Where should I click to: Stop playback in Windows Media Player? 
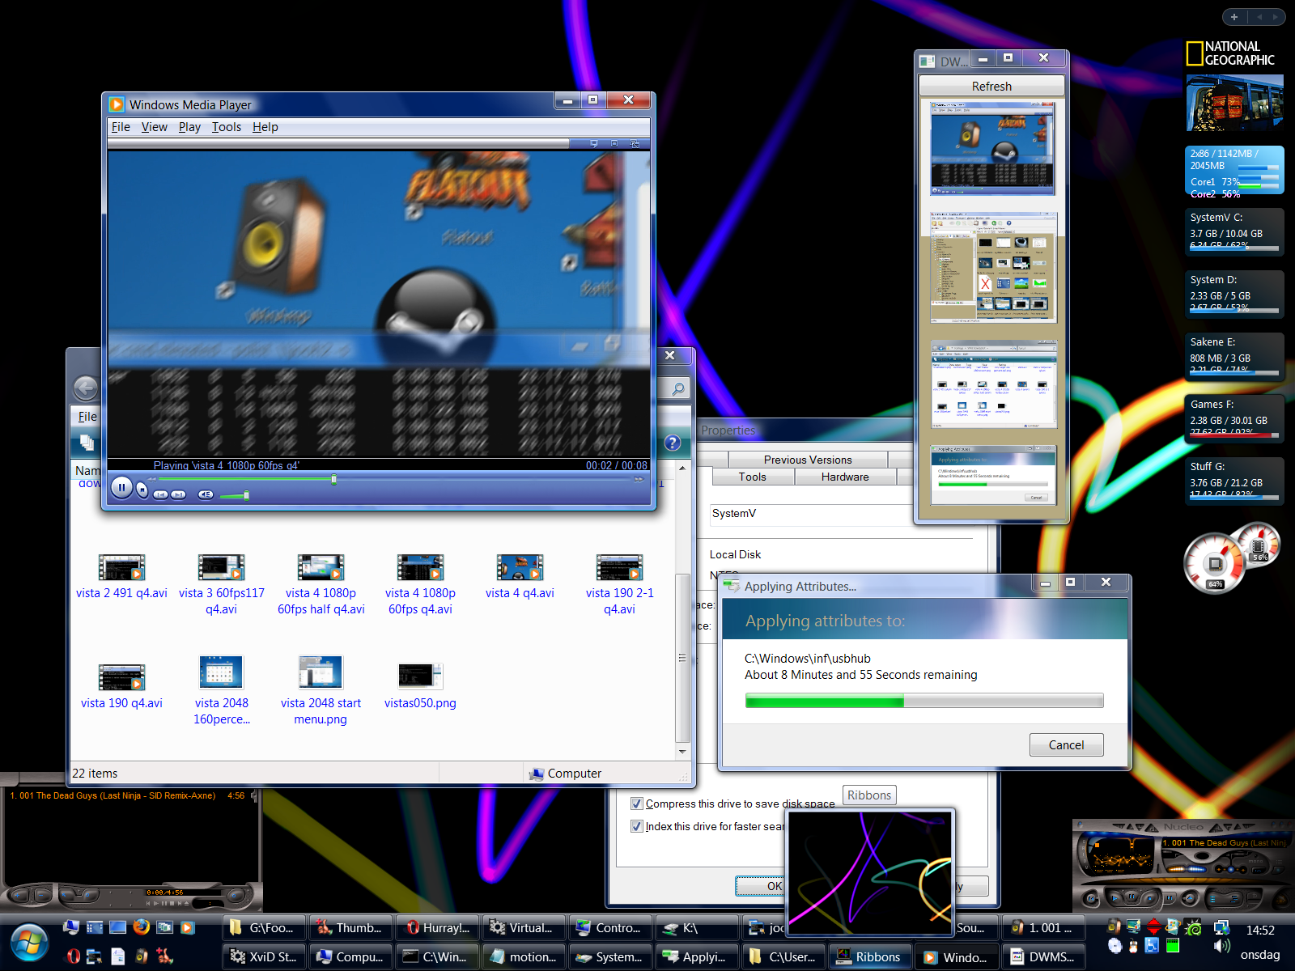coord(142,490)
